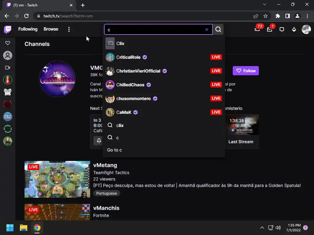Image resolution: width=314 pixels, height=235 pixels.
Task: Open the vManchis channel name link
Action: point(106,208)
